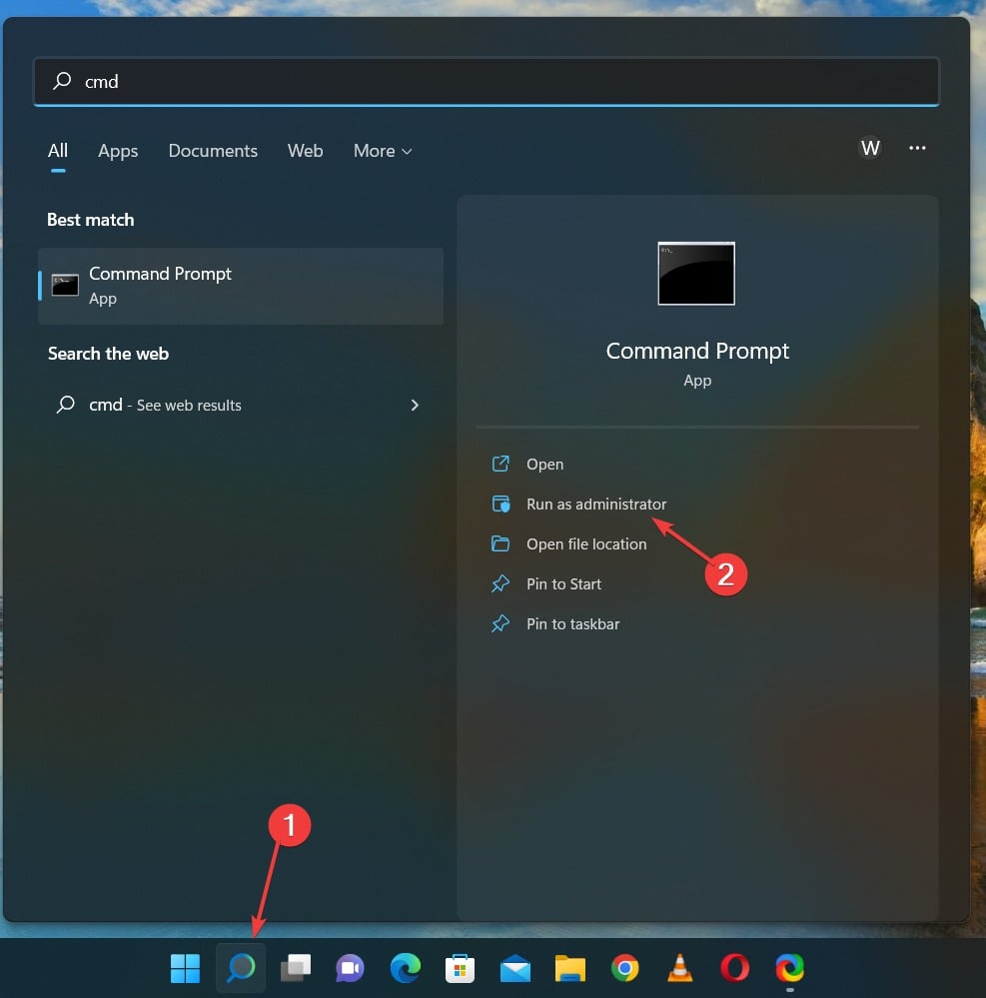Viewport: 986px width, 998px height.
Task: Switch to the Web tab
Action: click(x=305, y=151)
